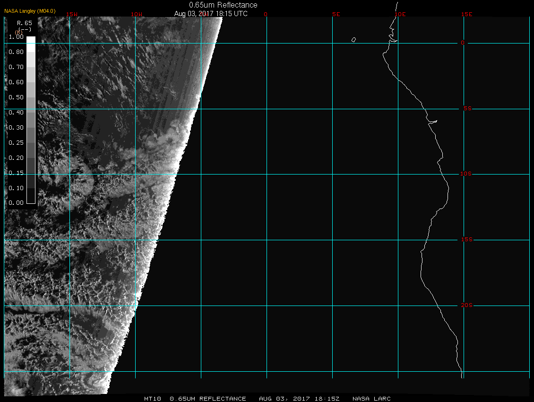534x402 pixels.
Task: Click the '0.60' colorbar value
Action: 16,82
